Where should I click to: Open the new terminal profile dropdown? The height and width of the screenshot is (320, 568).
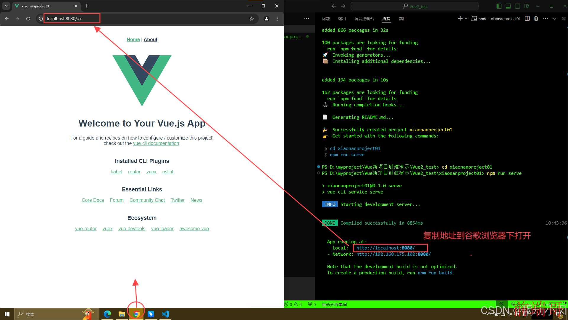click(x=466, y=19)
